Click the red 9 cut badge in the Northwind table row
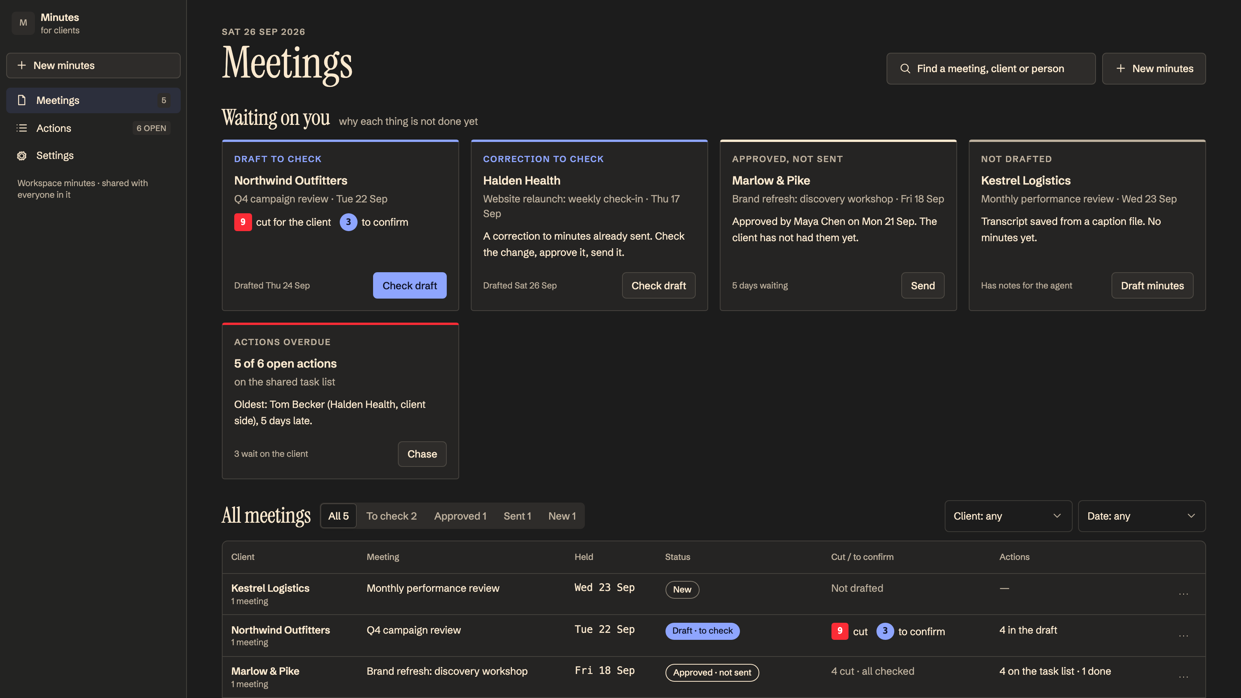The image size is (1241, 698). 840,631
